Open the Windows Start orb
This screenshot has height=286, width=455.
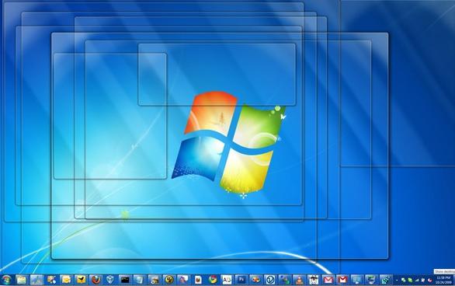6,280
